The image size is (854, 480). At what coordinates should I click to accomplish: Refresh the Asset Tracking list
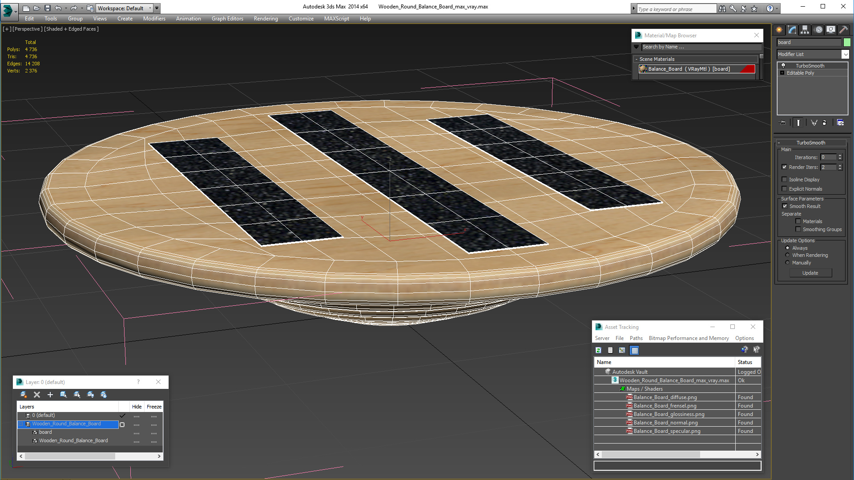point(599,350)
